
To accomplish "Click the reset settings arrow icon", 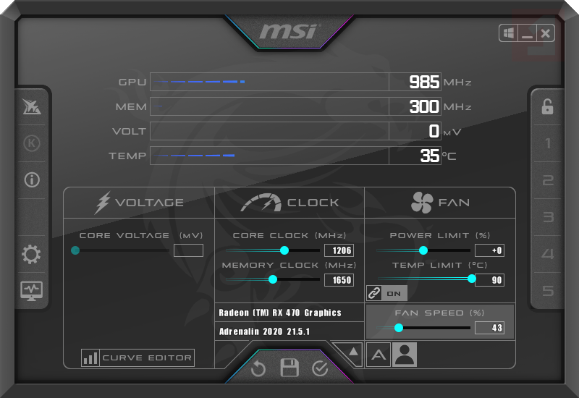I will [258, 368].
